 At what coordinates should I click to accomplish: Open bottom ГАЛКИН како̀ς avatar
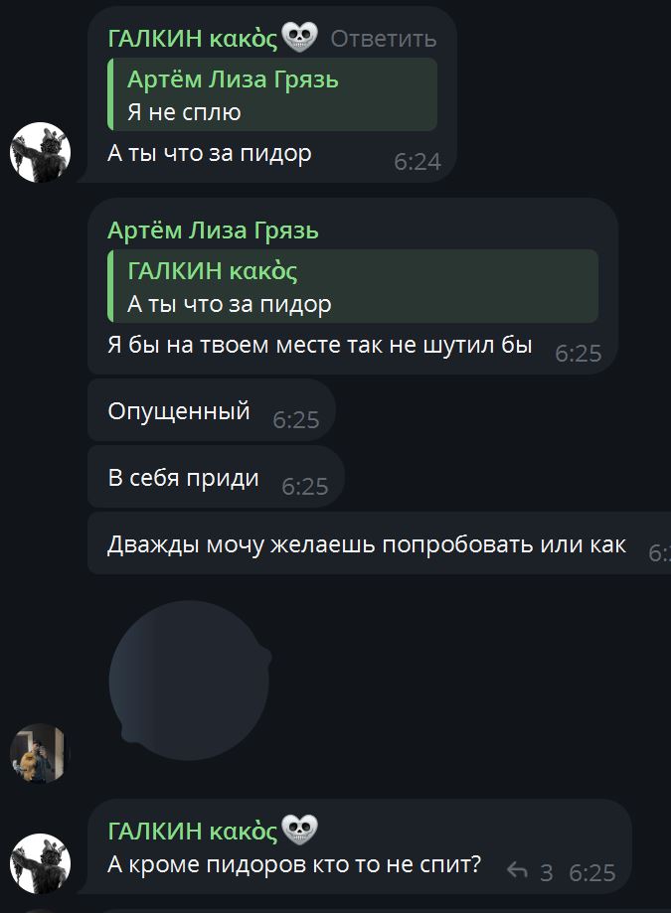pos(40,863)
